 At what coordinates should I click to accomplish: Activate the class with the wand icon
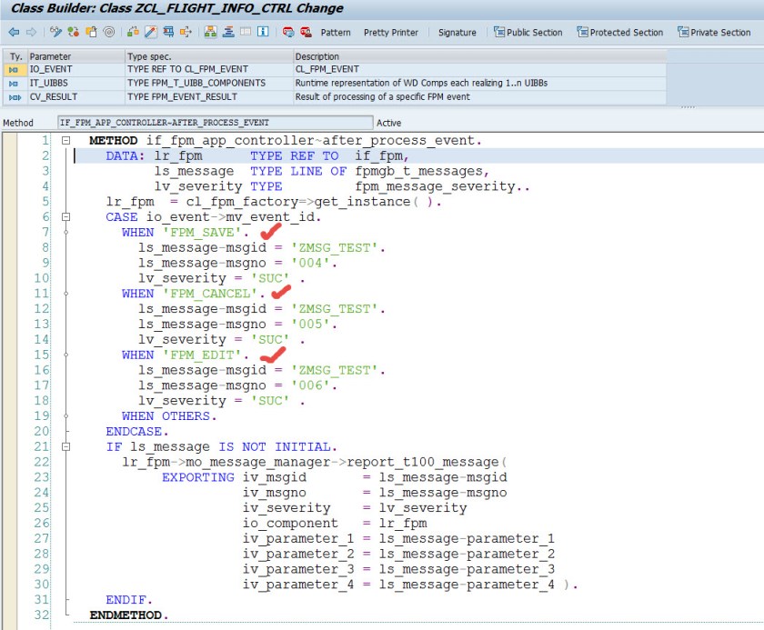point(151,32)
